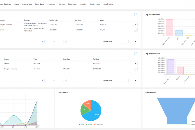The width and height of the screenshot is (195, 130).
Task: Click Choose Page field in invoice table
Action: pos(121,42)
